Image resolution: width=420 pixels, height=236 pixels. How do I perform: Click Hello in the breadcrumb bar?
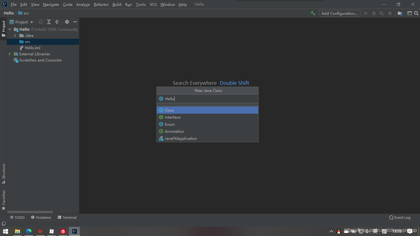click(x=9, y=13)
